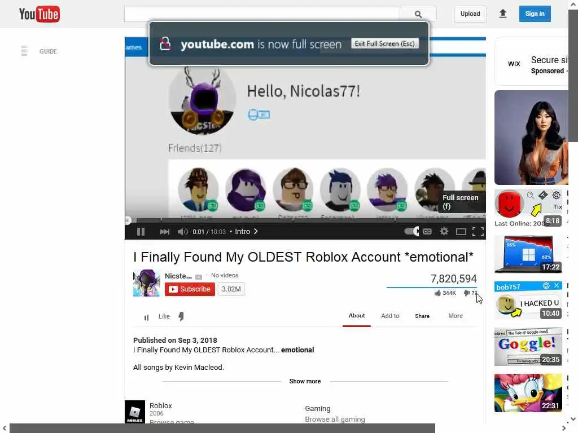This screenshot has height=433, width=578.
Task: Click the horizontal scrollbar at the bottom
Action: (222, 428)
